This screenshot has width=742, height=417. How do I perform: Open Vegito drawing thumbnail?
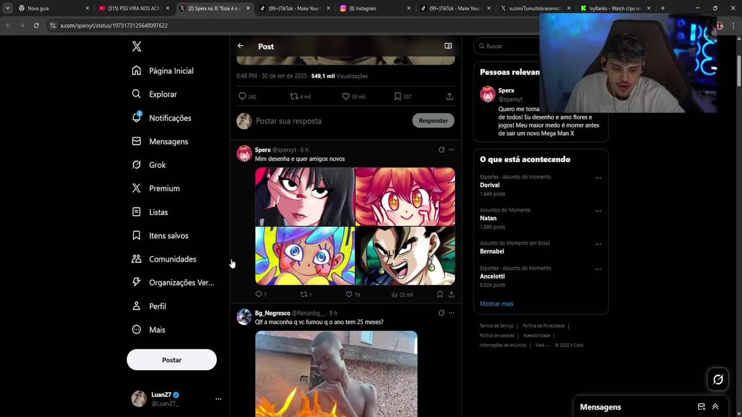[x=405, y=256]
